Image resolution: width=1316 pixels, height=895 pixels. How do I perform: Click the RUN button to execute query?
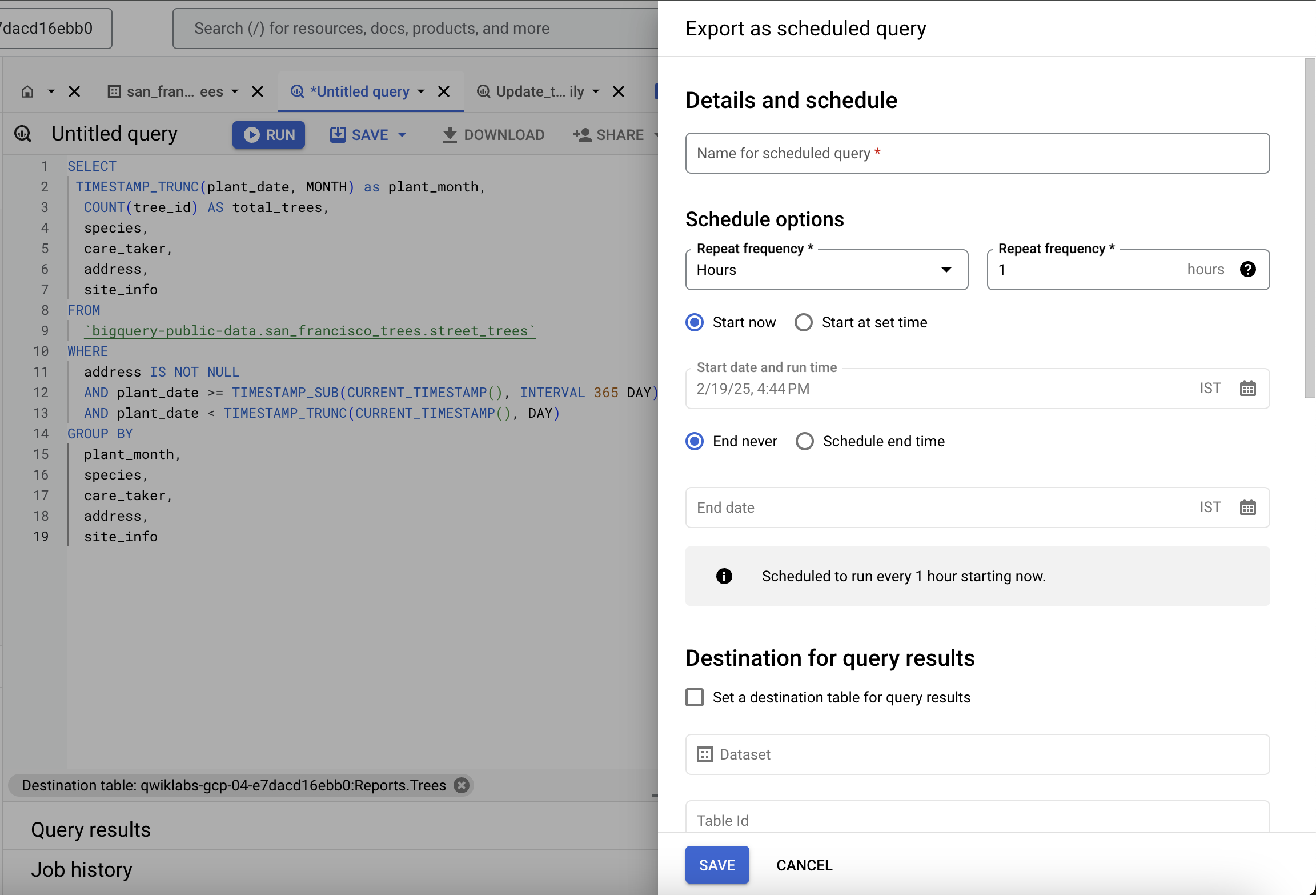click(x=270, y=134)
